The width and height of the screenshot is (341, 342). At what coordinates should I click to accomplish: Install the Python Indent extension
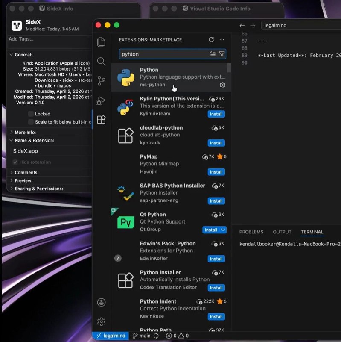click(216, 317)
